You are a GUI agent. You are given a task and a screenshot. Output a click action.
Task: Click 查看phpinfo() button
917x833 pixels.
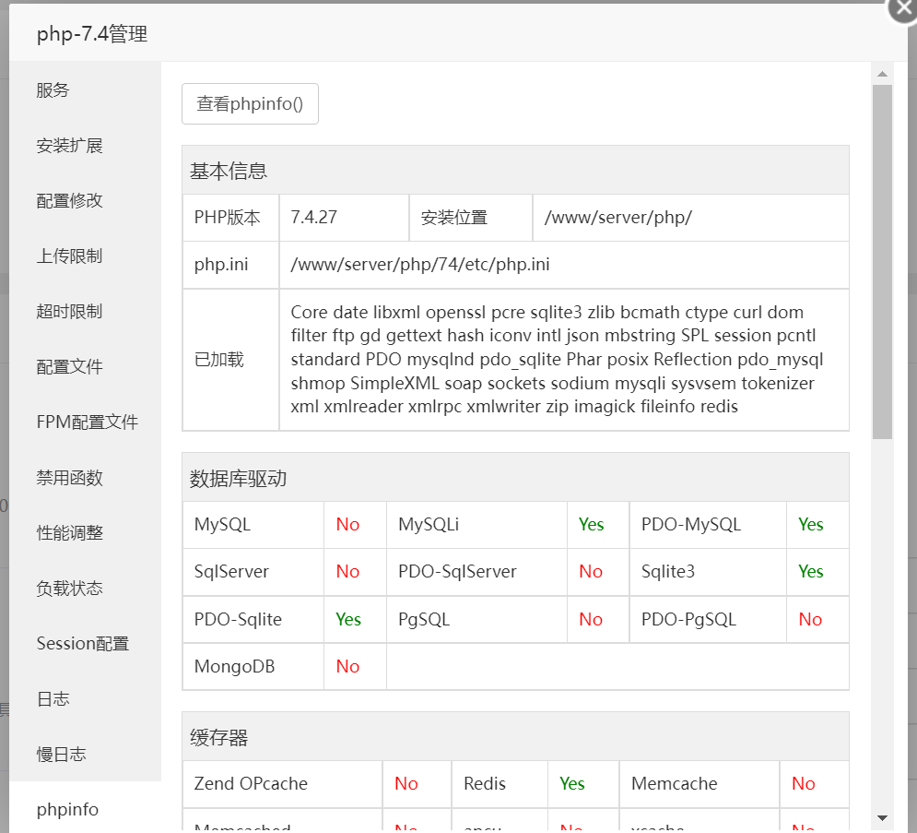point(251,103)
